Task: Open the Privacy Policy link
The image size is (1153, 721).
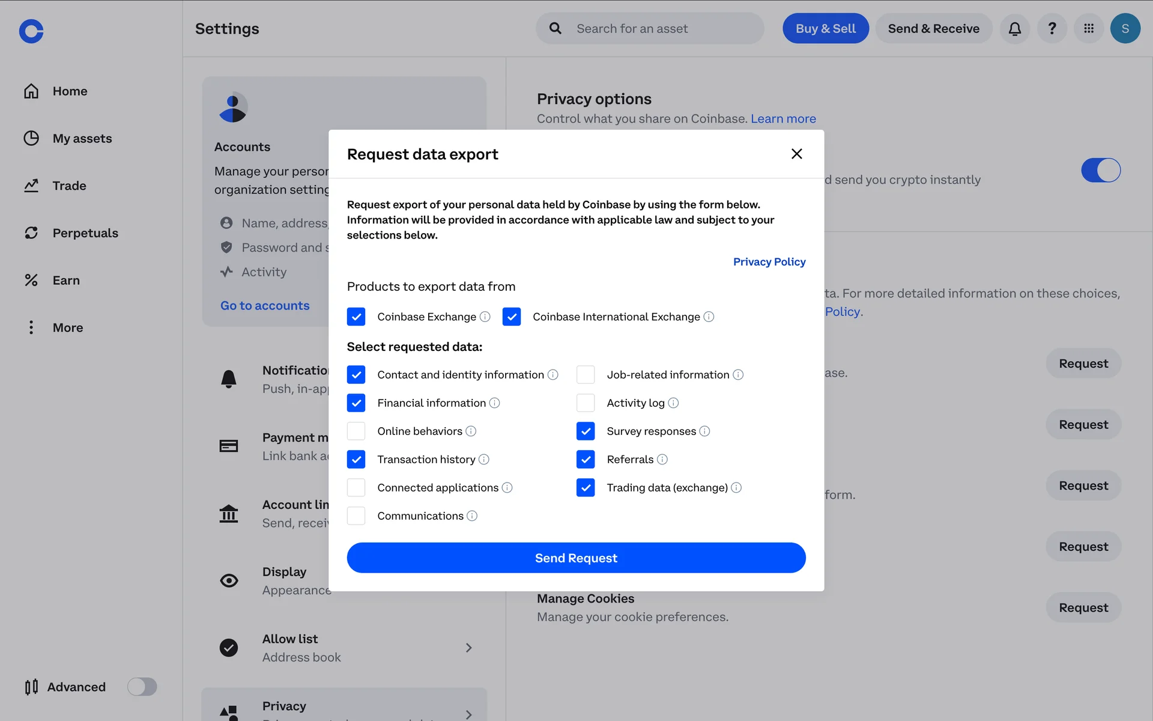Action: point(769,262)
